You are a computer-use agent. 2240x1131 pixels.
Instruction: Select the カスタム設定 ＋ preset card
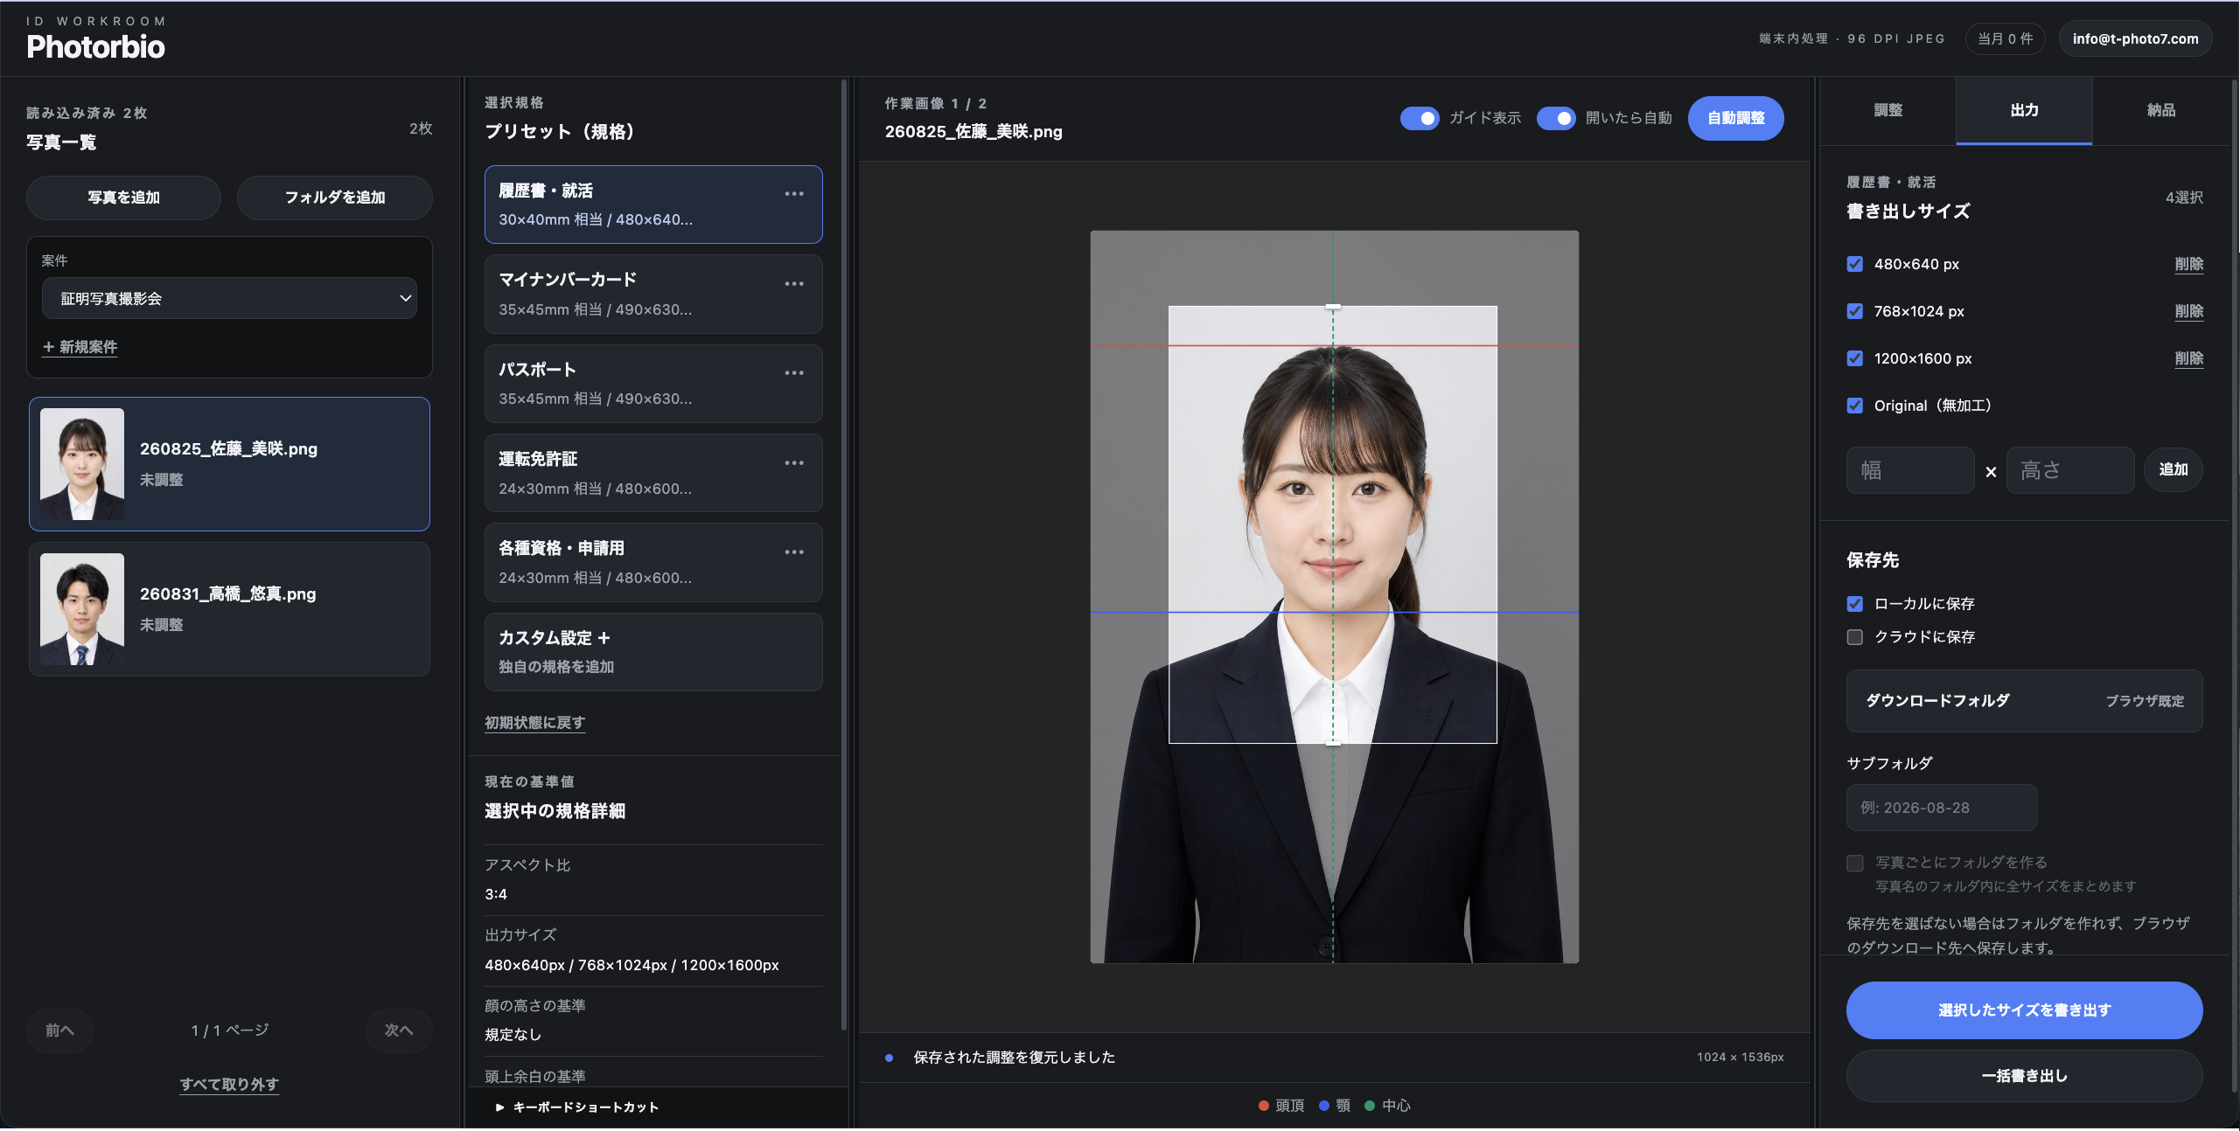click(653, 652)
